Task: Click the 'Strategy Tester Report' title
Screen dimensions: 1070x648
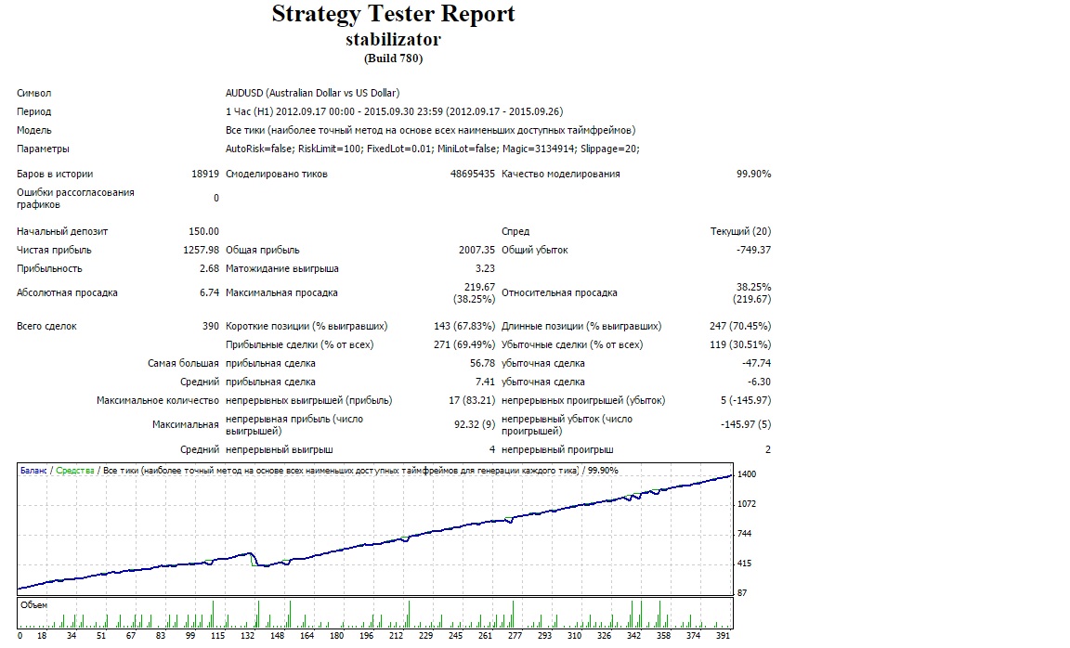Action: 393,14
